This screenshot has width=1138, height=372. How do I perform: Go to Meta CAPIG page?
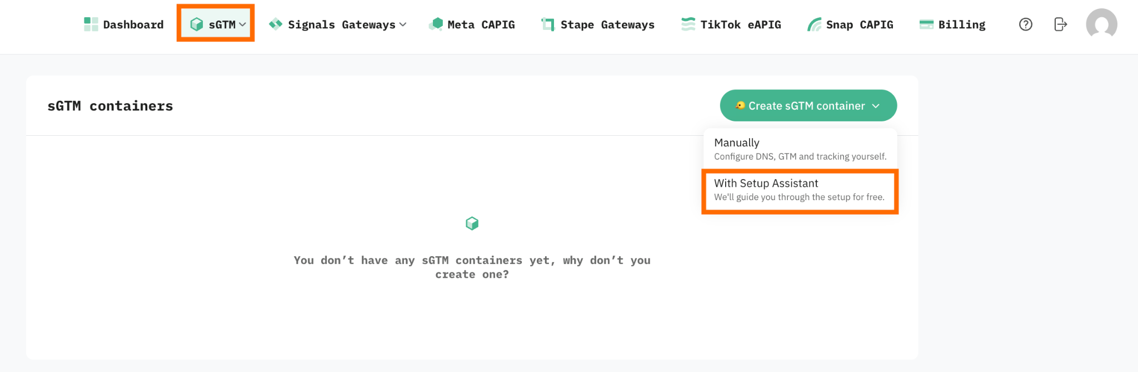point(472,24)
